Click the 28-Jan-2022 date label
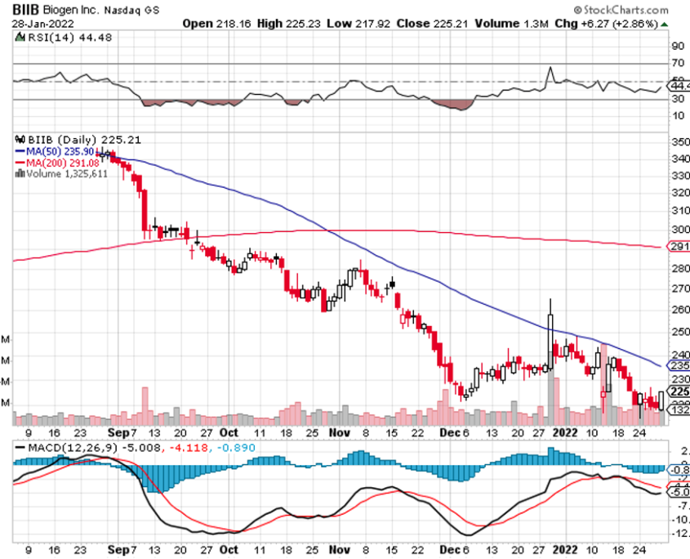The width and height of the screenshot is (690, 559). click(42, 24)
